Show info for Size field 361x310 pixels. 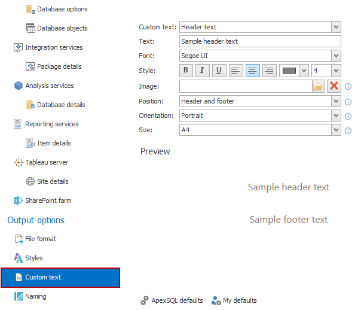[x=348, y=131]
